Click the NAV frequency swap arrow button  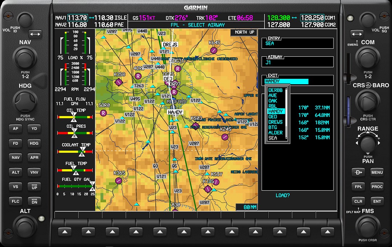coord(35,34)
